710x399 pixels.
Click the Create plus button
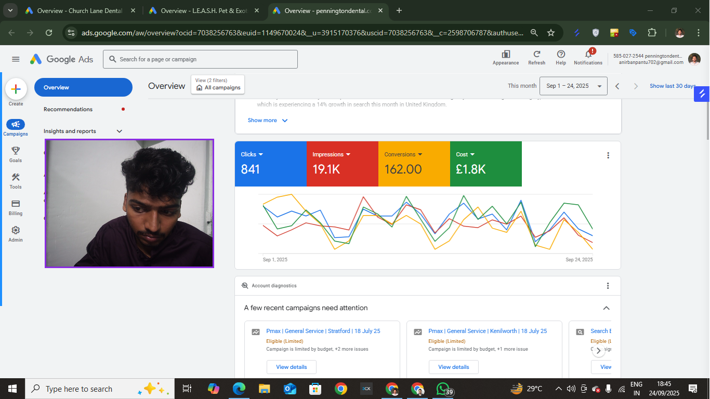coord(16,89)
